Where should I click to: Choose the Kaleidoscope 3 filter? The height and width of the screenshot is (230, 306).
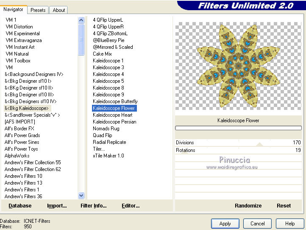(x=108, y=67)
